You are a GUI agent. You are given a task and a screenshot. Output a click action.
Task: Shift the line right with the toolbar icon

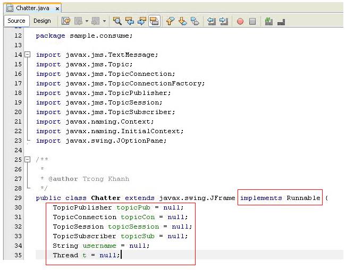224,21
